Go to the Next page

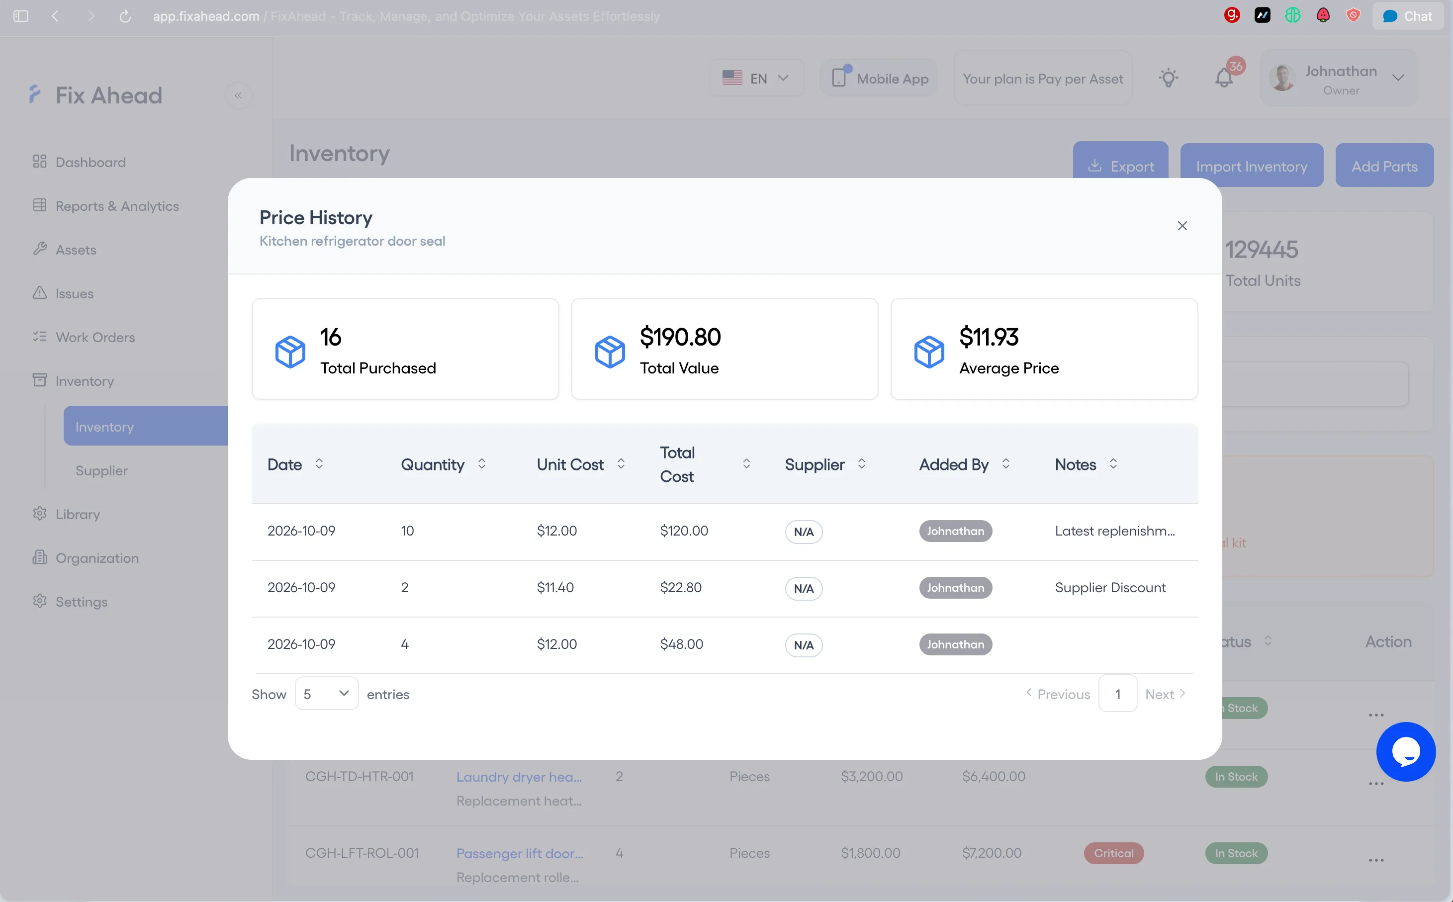(x=1166, y=694)
